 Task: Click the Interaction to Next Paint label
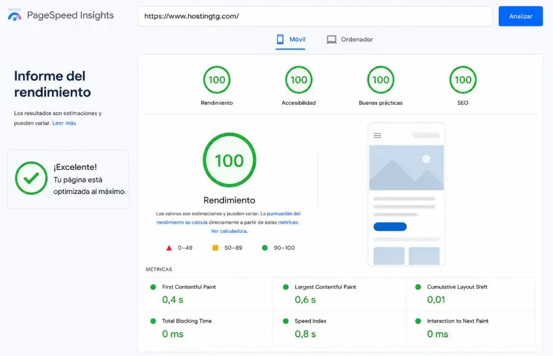(x=458, y=321)
